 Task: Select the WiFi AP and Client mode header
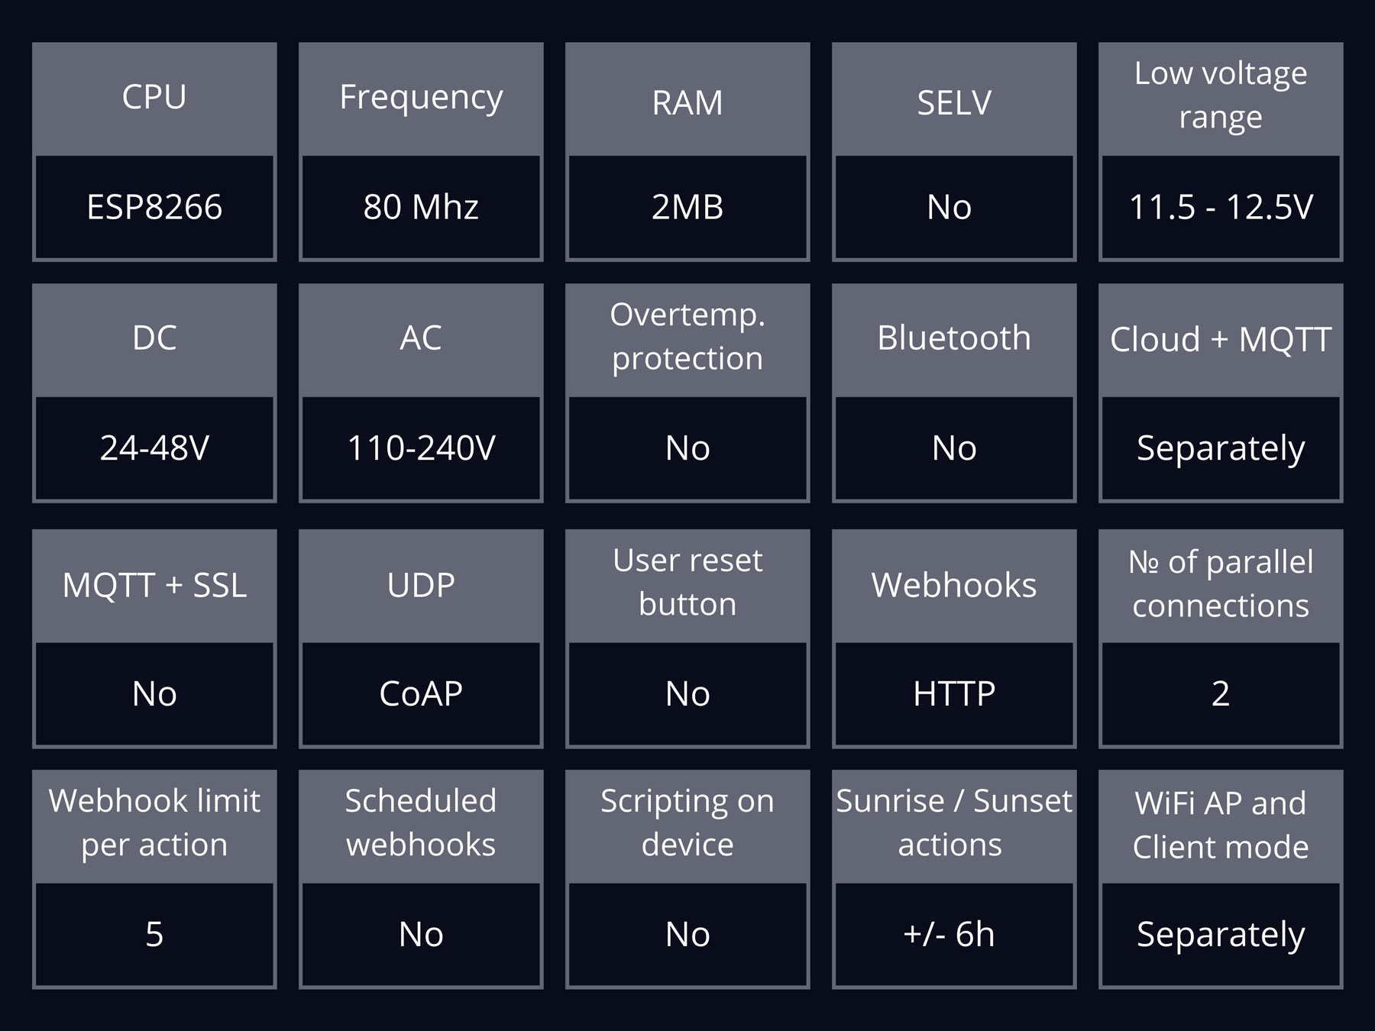1221,826
